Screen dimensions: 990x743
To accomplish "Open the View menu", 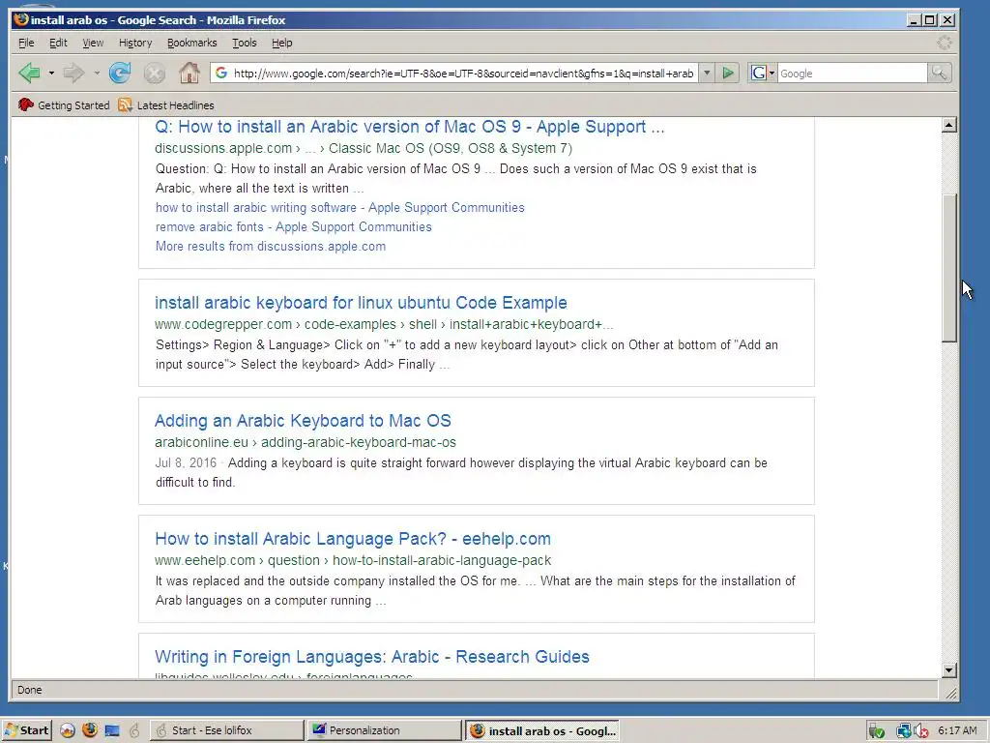I will (93, 43).
